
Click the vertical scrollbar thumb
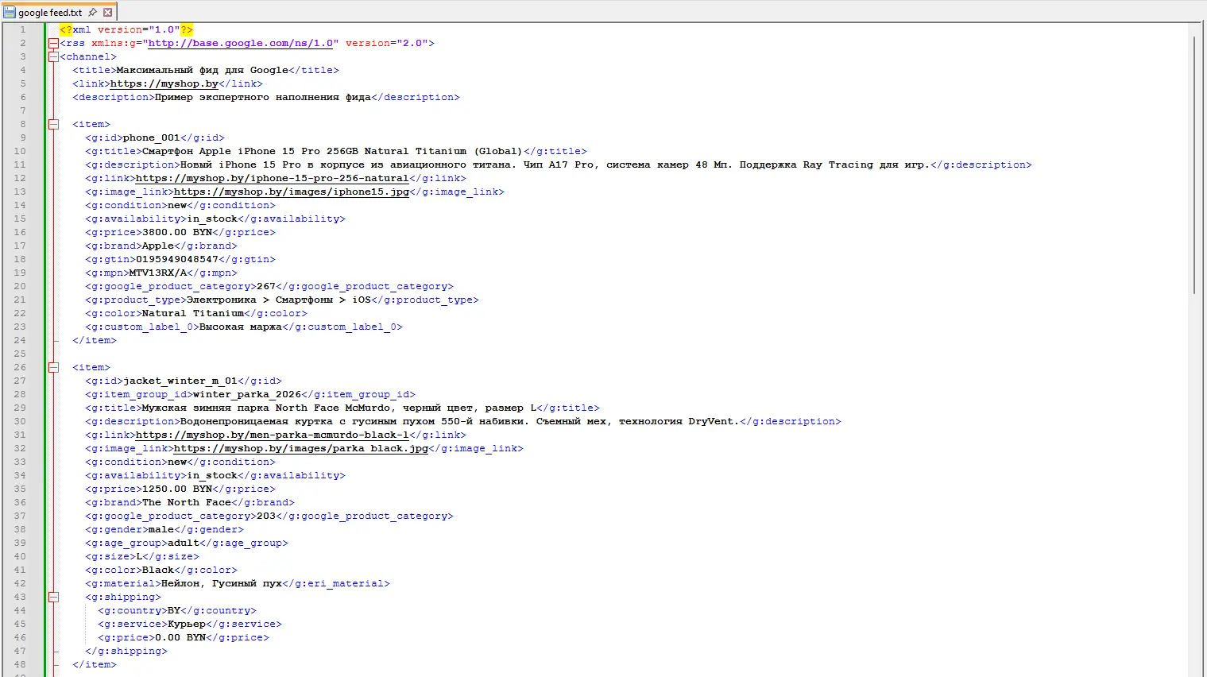pos(1193,159)
